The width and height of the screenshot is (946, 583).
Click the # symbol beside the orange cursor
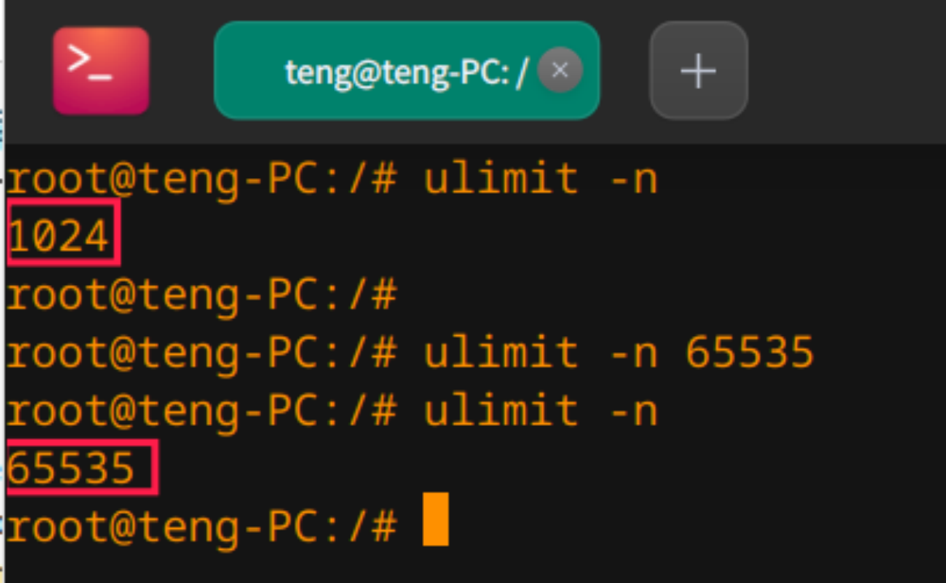(384, 527)
